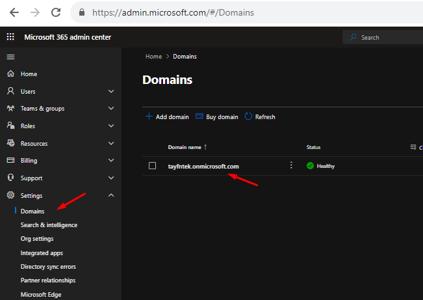Click the column chooser icon

point(413,147)
